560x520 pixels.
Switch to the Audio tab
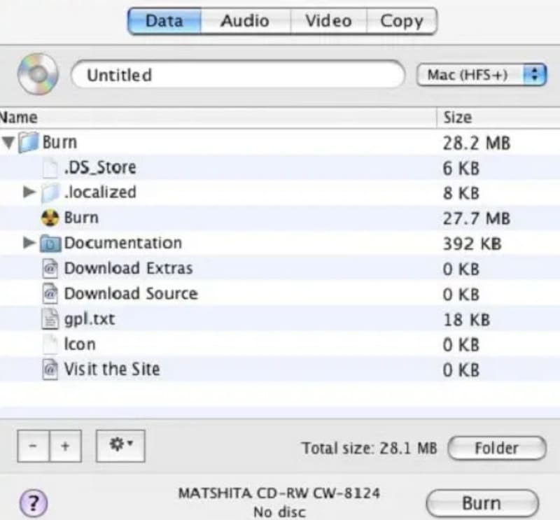(244, 21)
